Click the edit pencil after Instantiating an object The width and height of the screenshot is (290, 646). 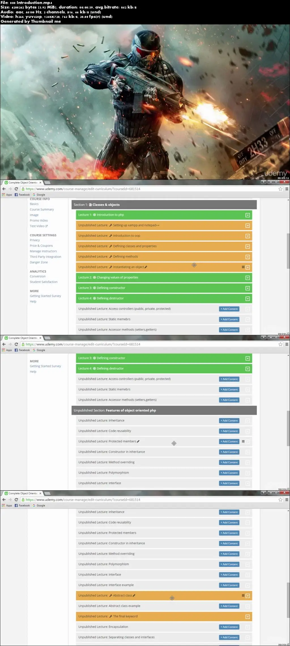tap(146, 267)
